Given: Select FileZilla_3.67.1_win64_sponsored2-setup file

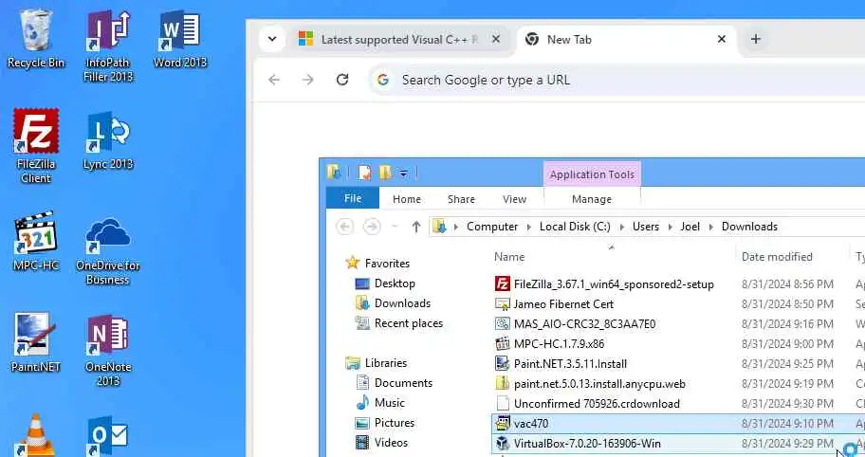Looking at the screenshot, I should (614, 284).
